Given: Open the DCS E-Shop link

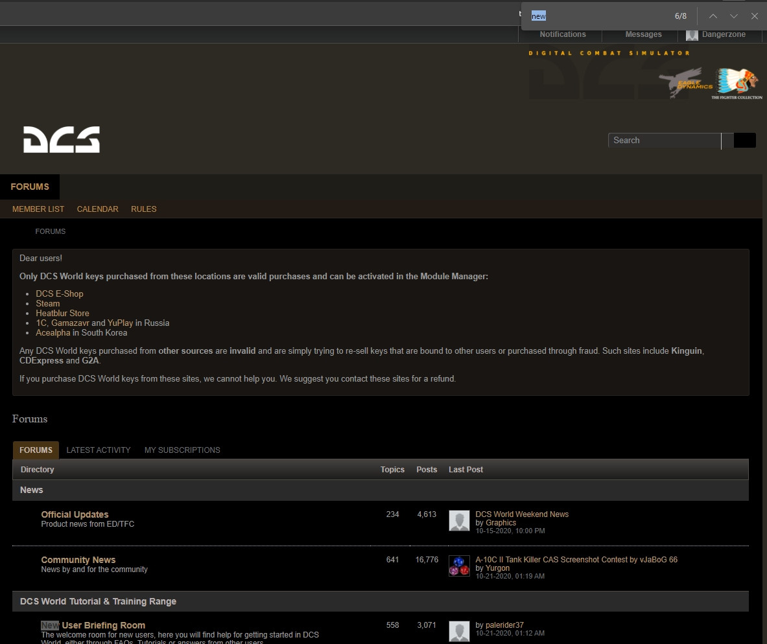Looking at the screenshot, I should [59, 294].
